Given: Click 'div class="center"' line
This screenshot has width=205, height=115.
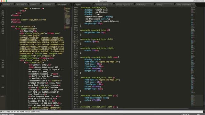Looking at the screenshot, I should pos(26,29).
